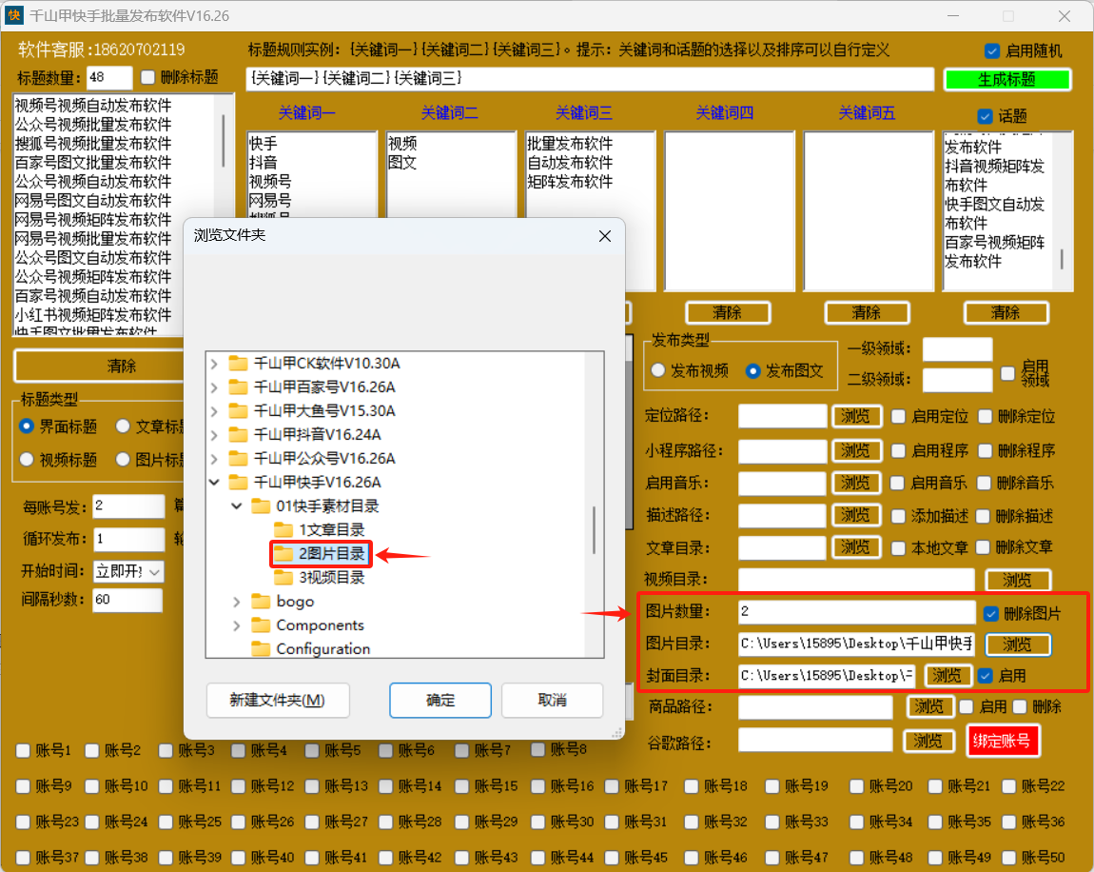This screenshot has height=872, width=1094.
Task: Toggle the 启用随机 checkbox
Action: [991, 51]
